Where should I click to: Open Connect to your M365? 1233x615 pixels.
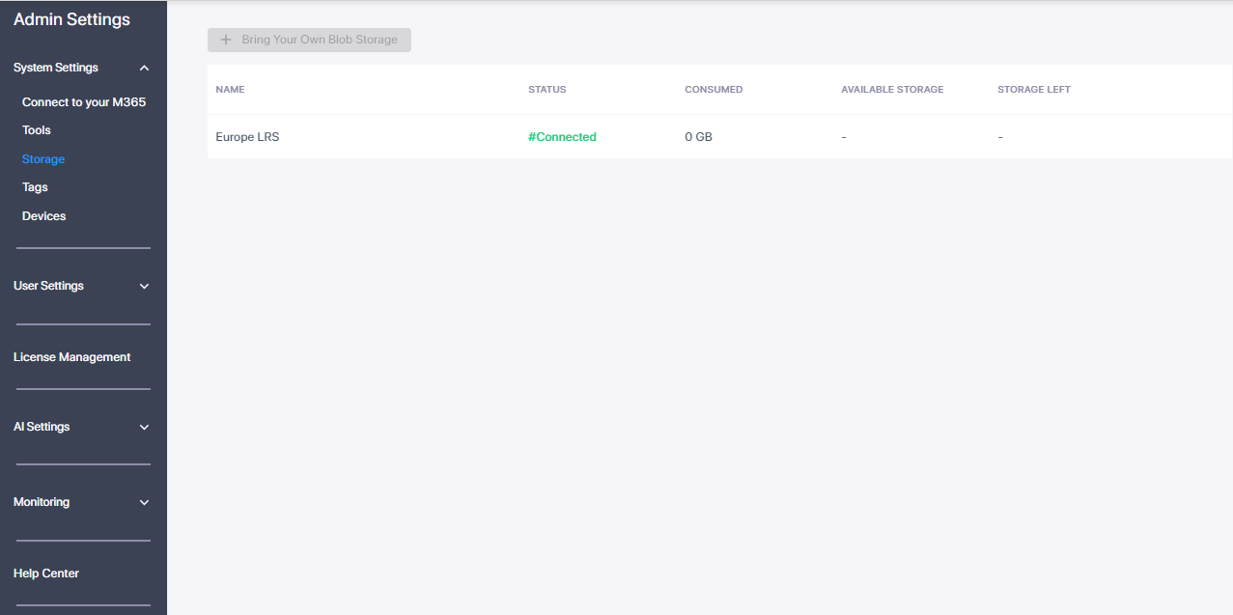pyautogui.click(x=84, y=102)
